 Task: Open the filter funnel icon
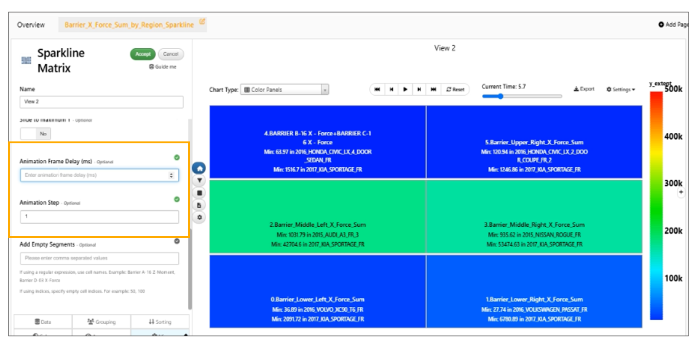pyautogui.click(x=200, y=181)
